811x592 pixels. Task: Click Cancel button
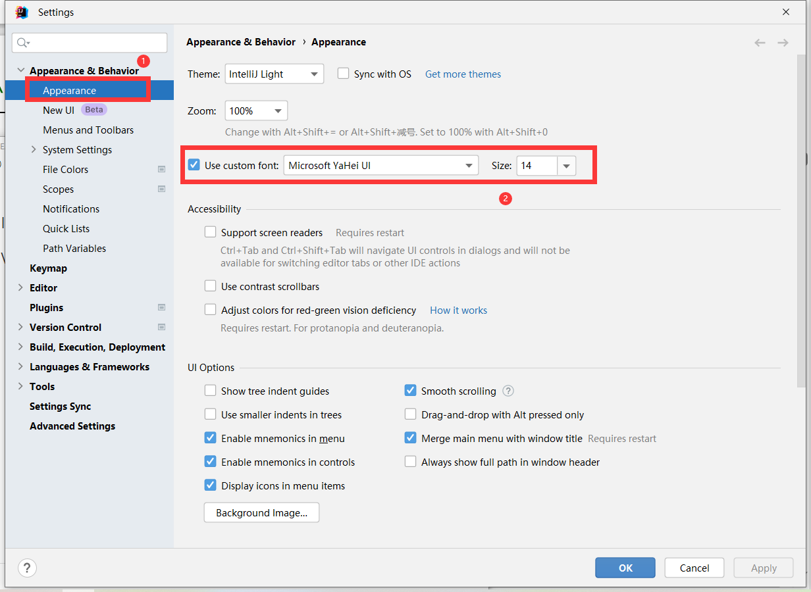coord(694,568)
